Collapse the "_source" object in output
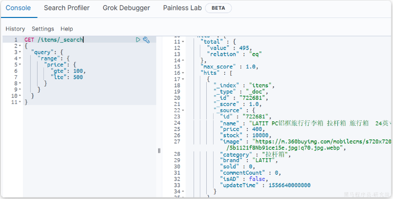Image resolution: width=393 pixels, height=199 pixels. tap(183, 110)
